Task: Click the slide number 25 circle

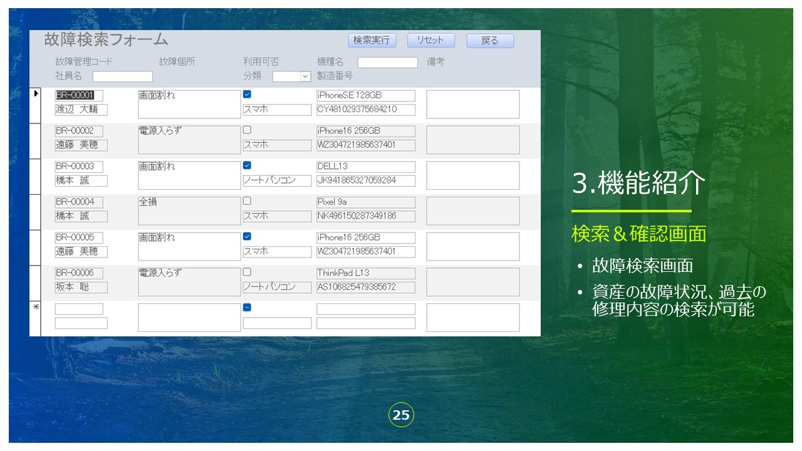Action: tap(401, 415)
